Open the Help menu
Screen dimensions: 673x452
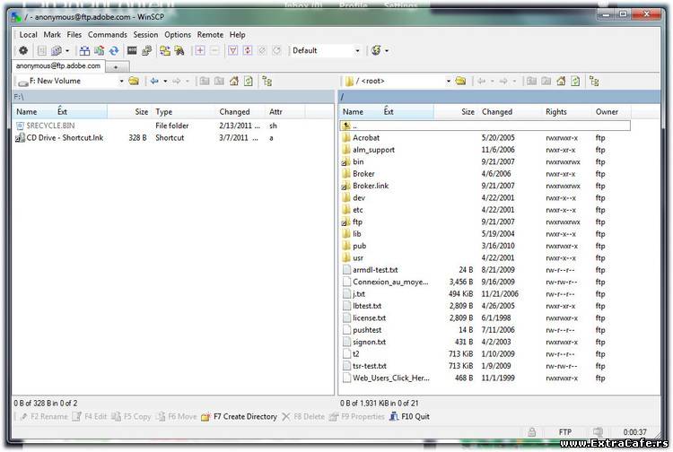[238, 35]
